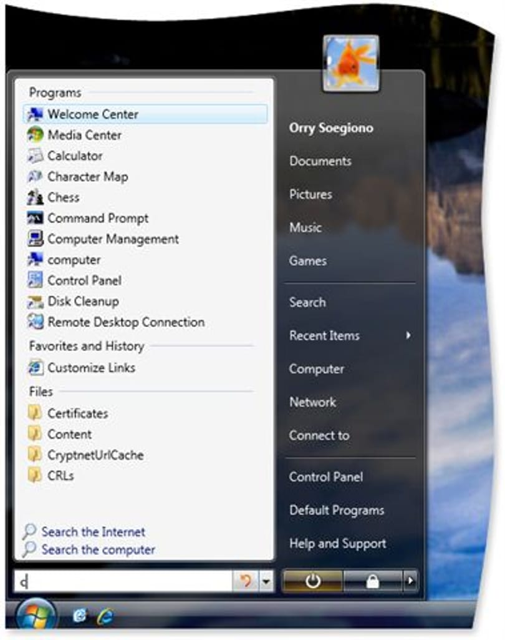Select the Remote Desktop Connection text label
The image size is (505, 640).
click(x=126, y=322)
